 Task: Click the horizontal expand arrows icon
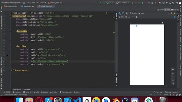[133, 17]
